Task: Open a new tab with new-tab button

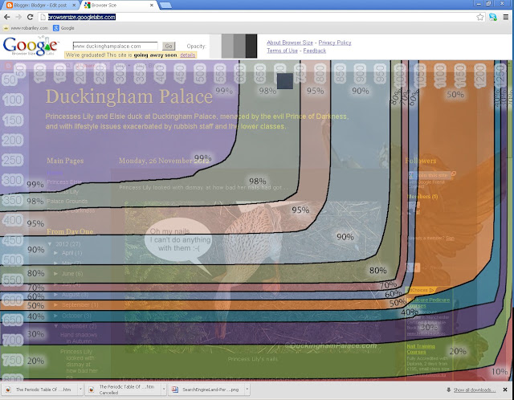Action: (165, 6)
